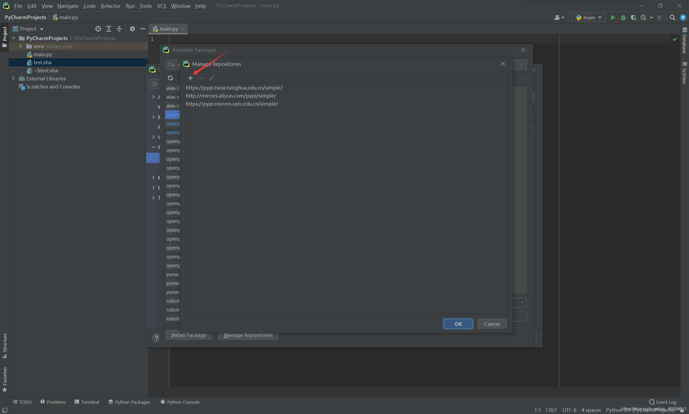Click UTF-8 encoding in status bar
The image size is (689, 414).
click(x=569, y=410)
